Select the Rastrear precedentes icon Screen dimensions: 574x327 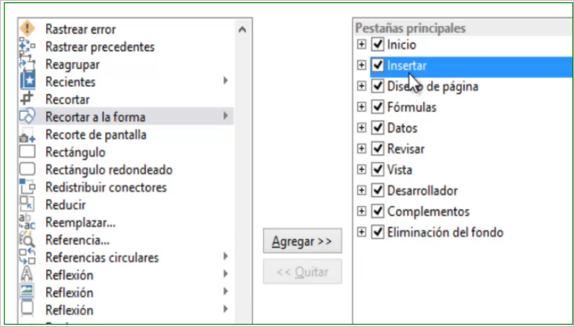click(28, 46)
